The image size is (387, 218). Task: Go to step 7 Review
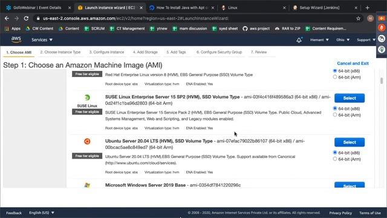pyautogui.click(x=259, y=52)
